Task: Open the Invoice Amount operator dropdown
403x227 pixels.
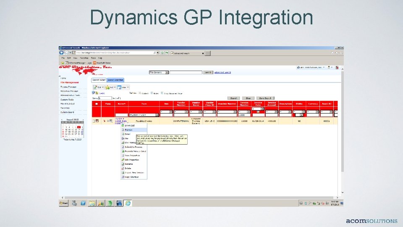Action: click(x=272, y=112)
